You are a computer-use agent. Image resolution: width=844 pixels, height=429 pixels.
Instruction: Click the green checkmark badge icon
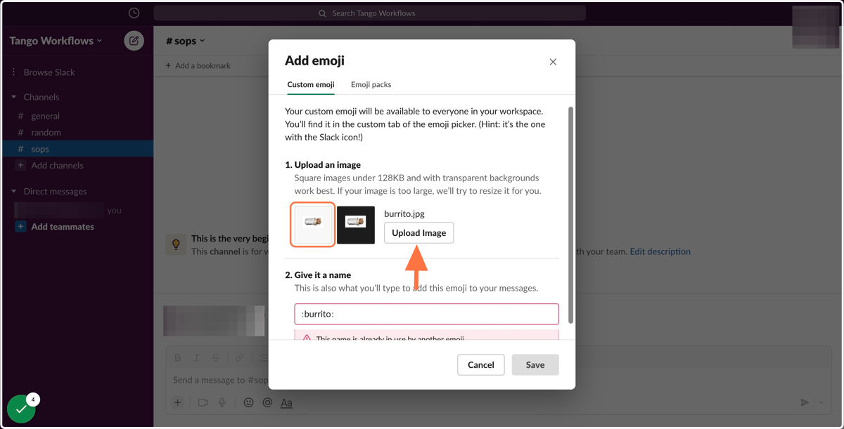click(x=21, y=409)
